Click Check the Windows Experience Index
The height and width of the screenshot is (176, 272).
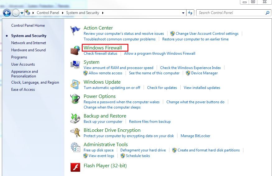[191, 68]
